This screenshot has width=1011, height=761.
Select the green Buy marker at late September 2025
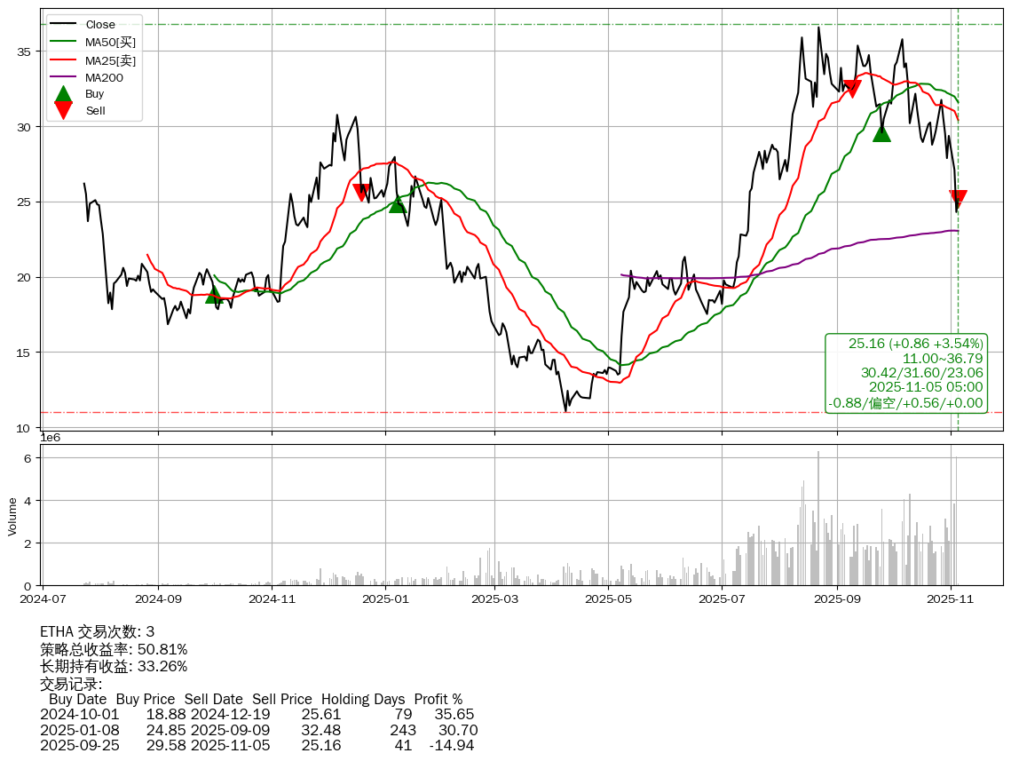[x=881, y=133]
